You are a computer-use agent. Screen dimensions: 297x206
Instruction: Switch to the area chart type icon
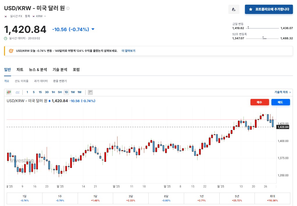tap(17, 92)
